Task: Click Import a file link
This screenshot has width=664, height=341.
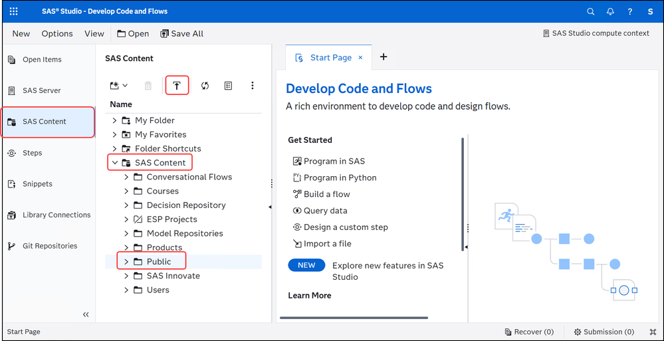Action: 322,243
